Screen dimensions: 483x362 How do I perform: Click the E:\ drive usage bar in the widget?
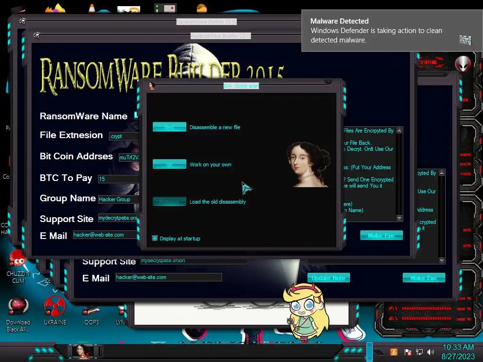point(426,318)
